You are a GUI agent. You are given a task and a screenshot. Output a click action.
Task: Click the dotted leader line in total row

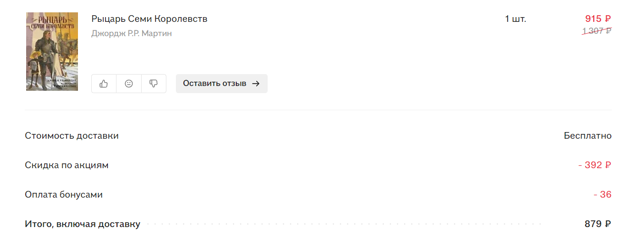coord(344,224)
